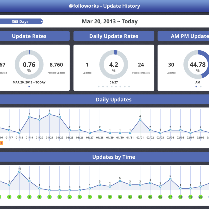Click the Update Rates section header
The width and height of the screenshot is (209, 209).
click(29, 36)
